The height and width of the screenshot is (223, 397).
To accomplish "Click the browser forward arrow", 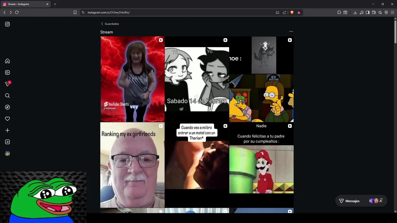I will pyautogui.click(x=11, y=12).
